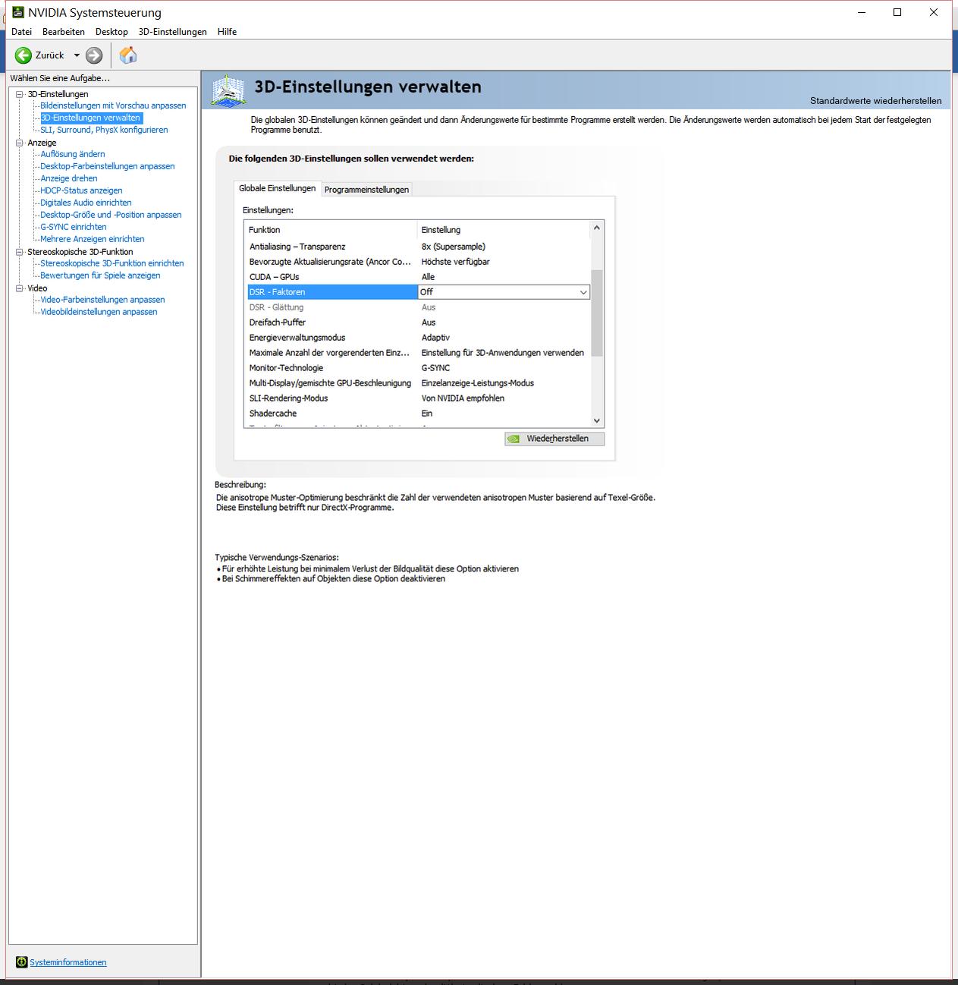Open Mehrere Anzeigen einrichten
Screen dimensions: 958x985
[93, 239]
